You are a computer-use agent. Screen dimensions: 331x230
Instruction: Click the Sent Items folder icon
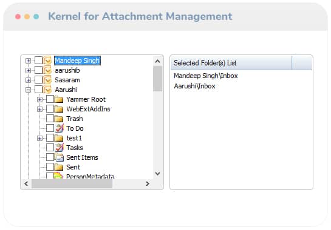59,157
